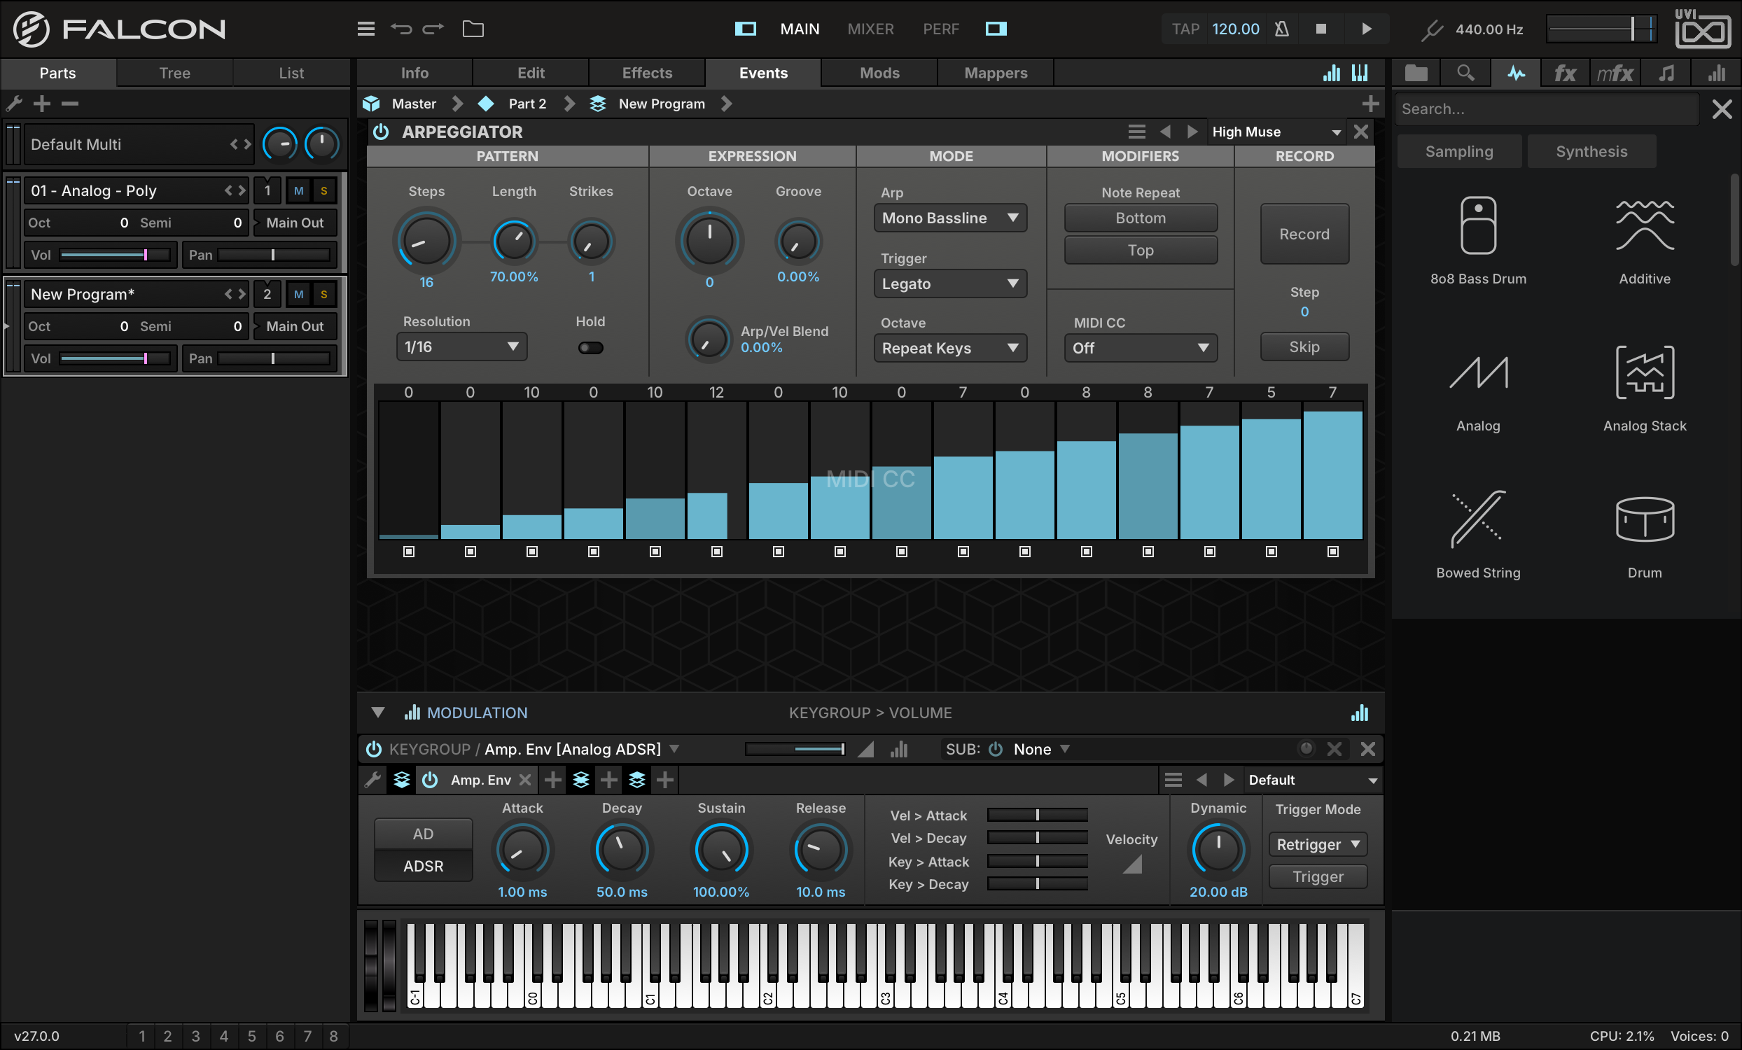Open the Retrigger trigger mode dropdown

click(x=1318, y=844)
